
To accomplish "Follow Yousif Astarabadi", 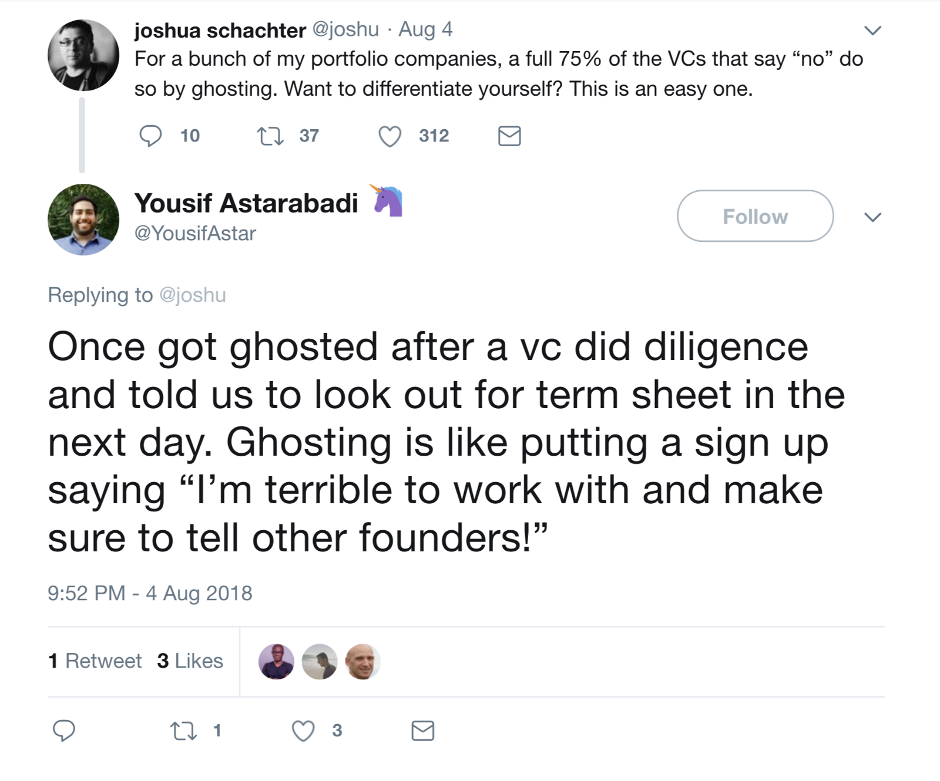I will click(755, 216).
